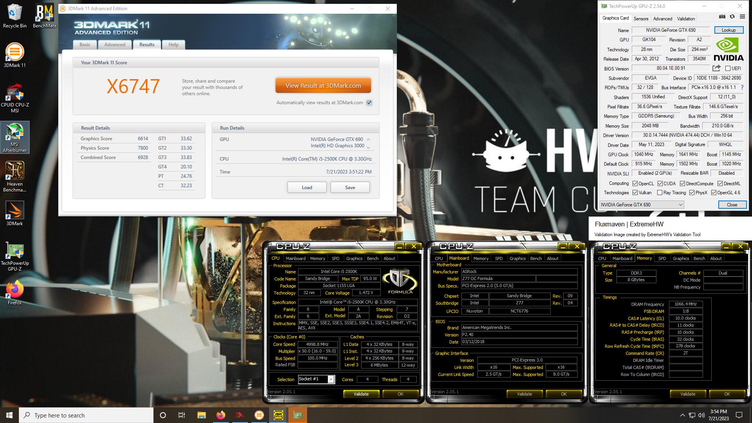Click the Bus Interface question mark
The image size is (752, 423).
click(742, 87)
